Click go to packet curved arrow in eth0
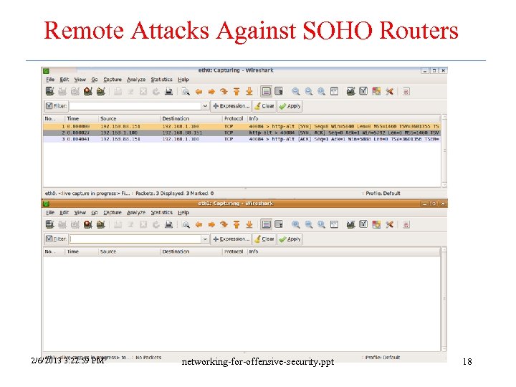516x387 pixels. pos(224,92)
